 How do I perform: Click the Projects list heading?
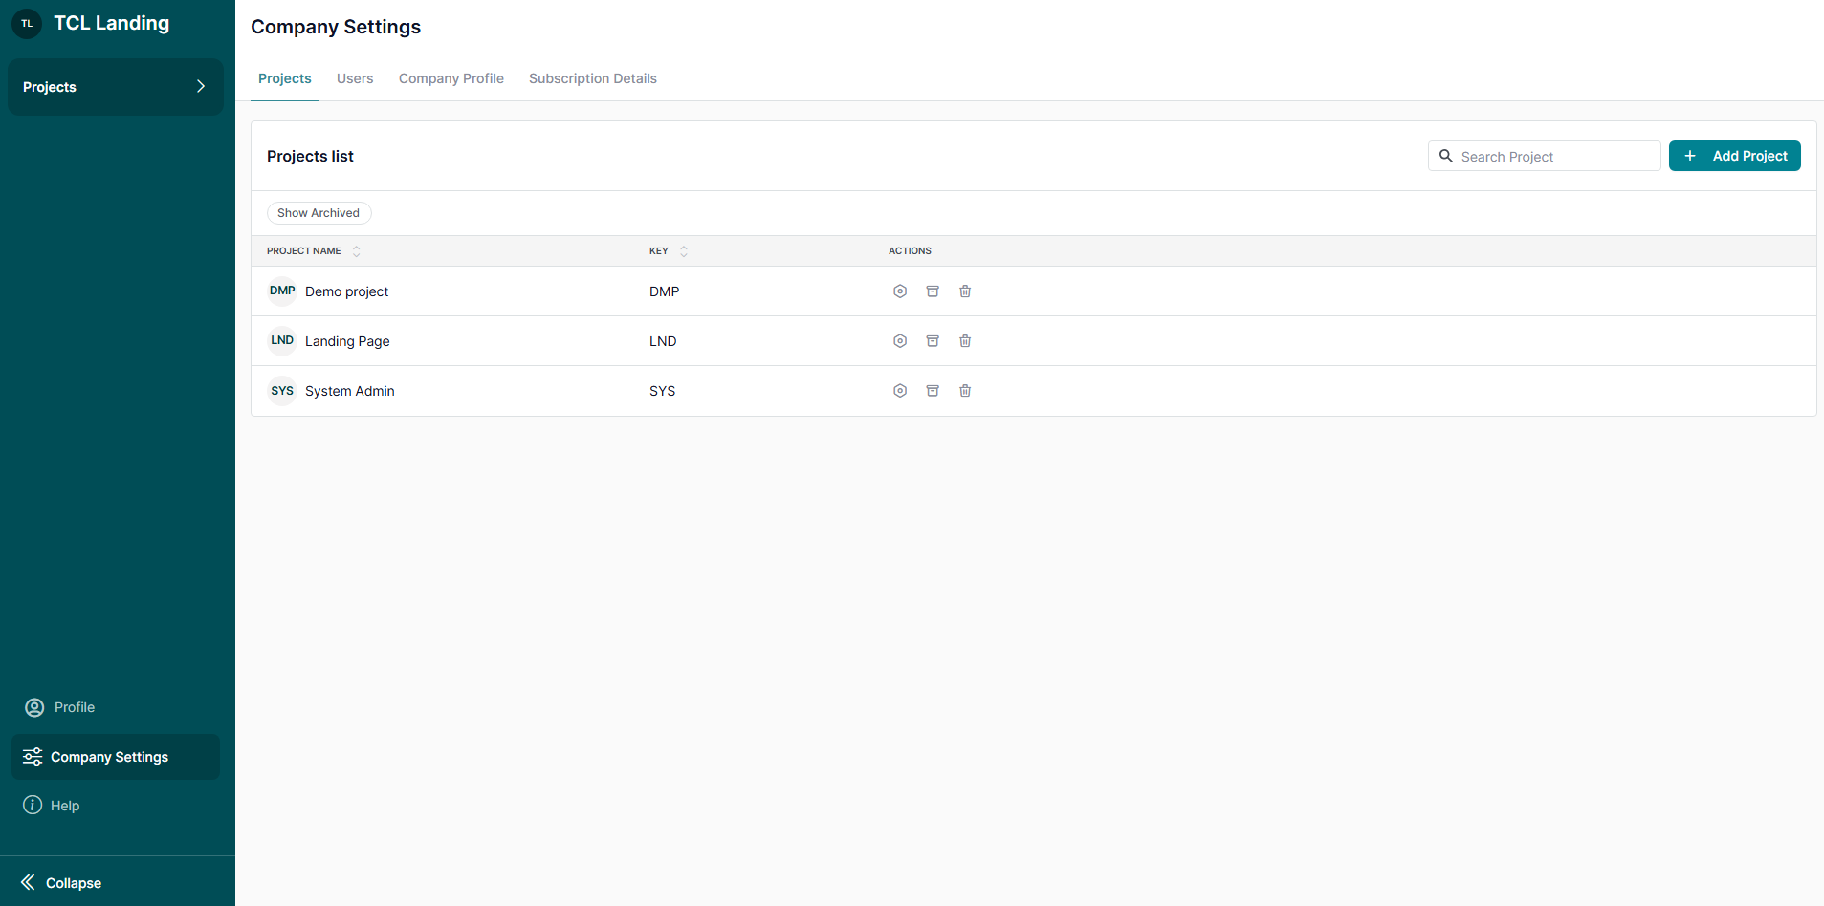coord(310,156)
